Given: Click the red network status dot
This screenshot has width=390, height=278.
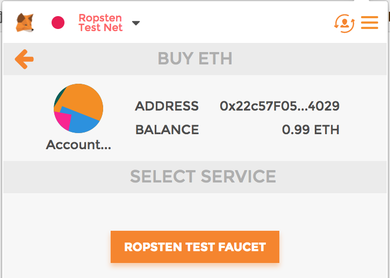Looking at the screenshot, I should pyautogui.click(x=58, y=23).
